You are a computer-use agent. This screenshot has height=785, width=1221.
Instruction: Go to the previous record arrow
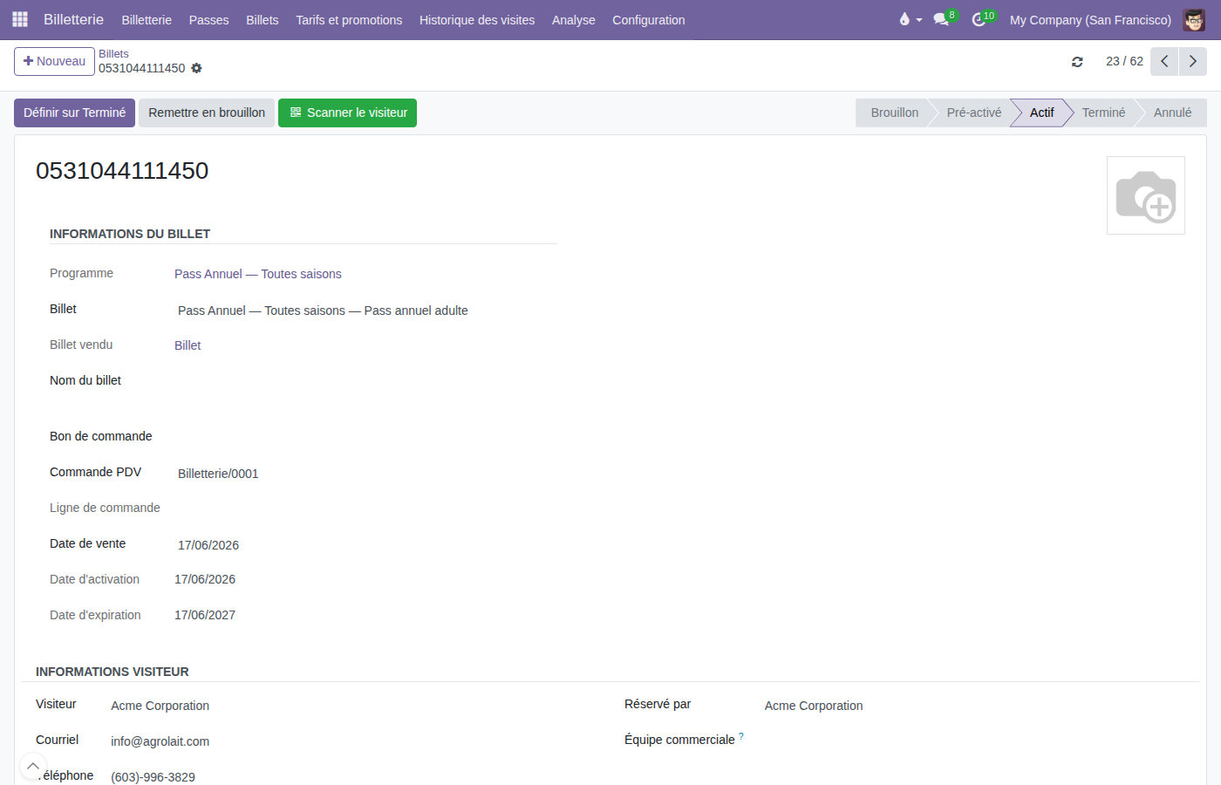coord(1164,61)
